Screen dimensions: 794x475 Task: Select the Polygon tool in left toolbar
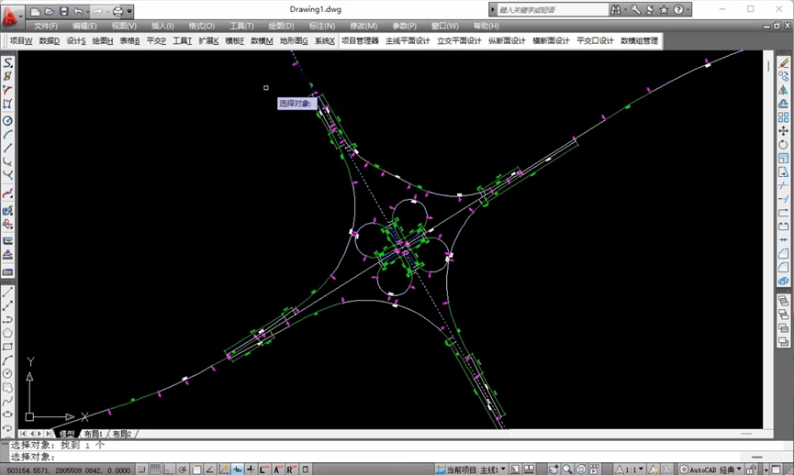7,333
